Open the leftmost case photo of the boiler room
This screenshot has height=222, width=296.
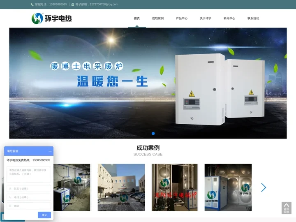pyautogui.click(x=72, y=187)
